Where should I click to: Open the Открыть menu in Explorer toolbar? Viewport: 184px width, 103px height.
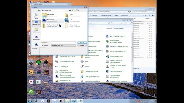94,15
